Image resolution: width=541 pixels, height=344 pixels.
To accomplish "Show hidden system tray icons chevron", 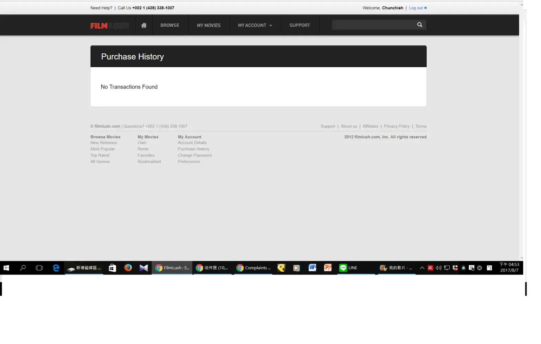I will coord(422,268).
